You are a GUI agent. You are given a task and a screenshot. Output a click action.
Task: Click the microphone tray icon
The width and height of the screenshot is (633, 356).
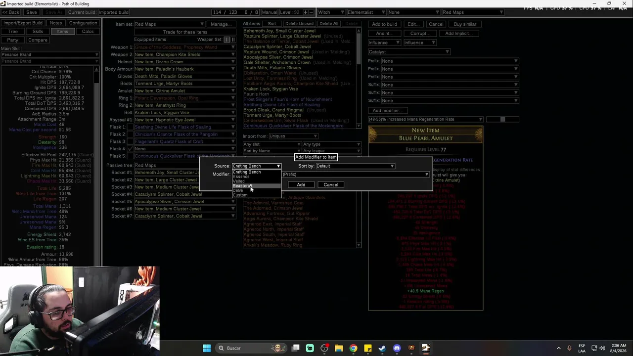click(x=569, y=348)
